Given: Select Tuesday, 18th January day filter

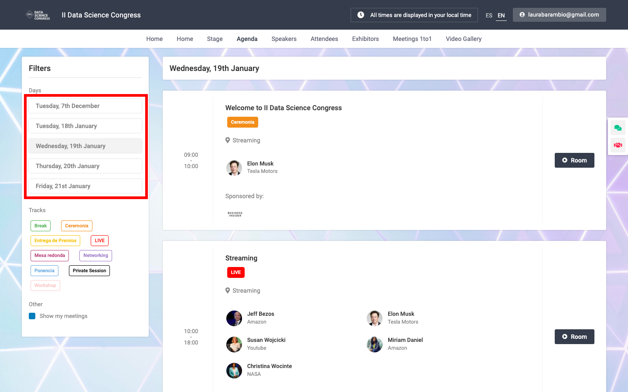Looking at the screenshot, I should click(85, 126).
